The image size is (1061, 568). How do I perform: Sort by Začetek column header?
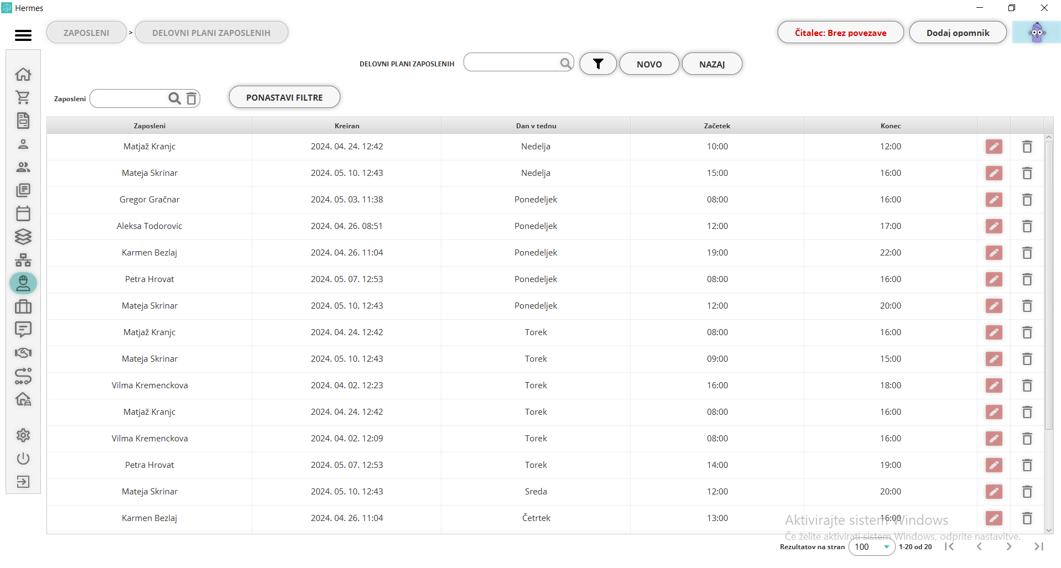pyautogui.click(x=717, y=126)
